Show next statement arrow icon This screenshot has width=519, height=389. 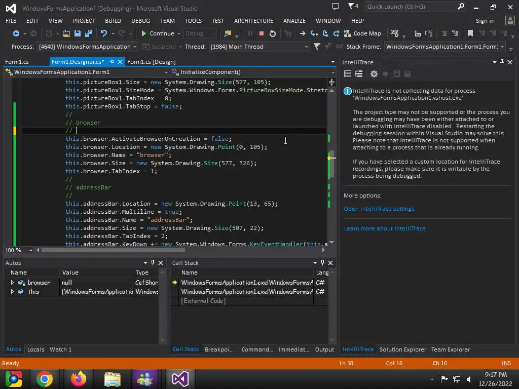pos(303,33)
